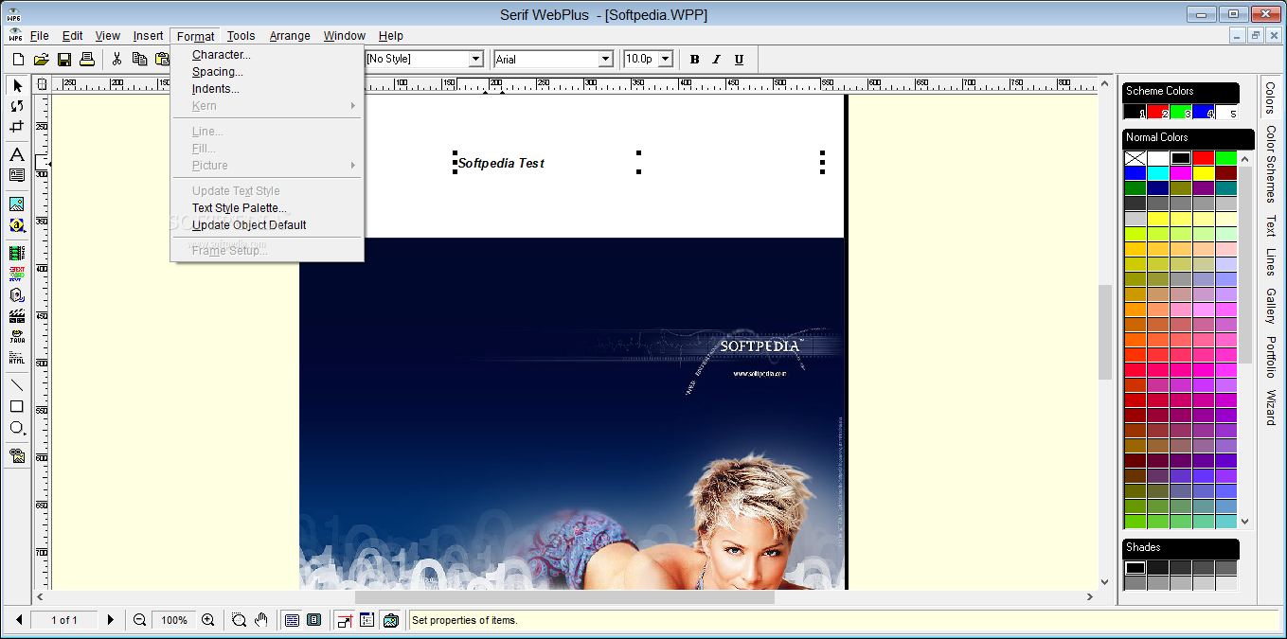Zoom in with the plus magnifier

tap(207, 620)
